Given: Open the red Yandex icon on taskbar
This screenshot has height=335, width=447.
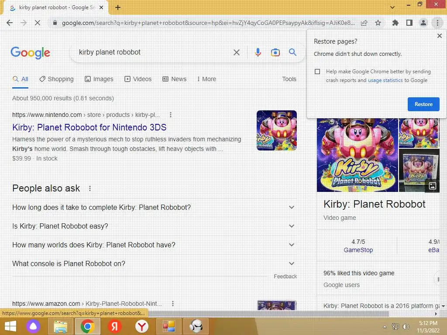Looking at the screenshot, I should pyautogui.click(x=115, y=326).
